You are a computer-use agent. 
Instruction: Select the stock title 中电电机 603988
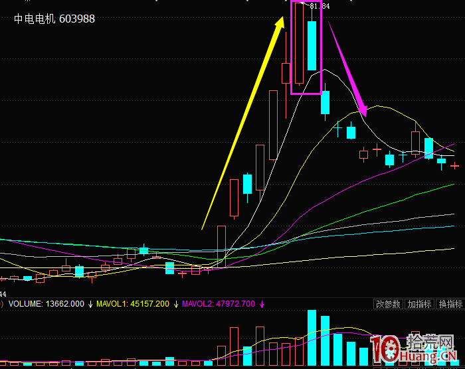click(54, 19)
